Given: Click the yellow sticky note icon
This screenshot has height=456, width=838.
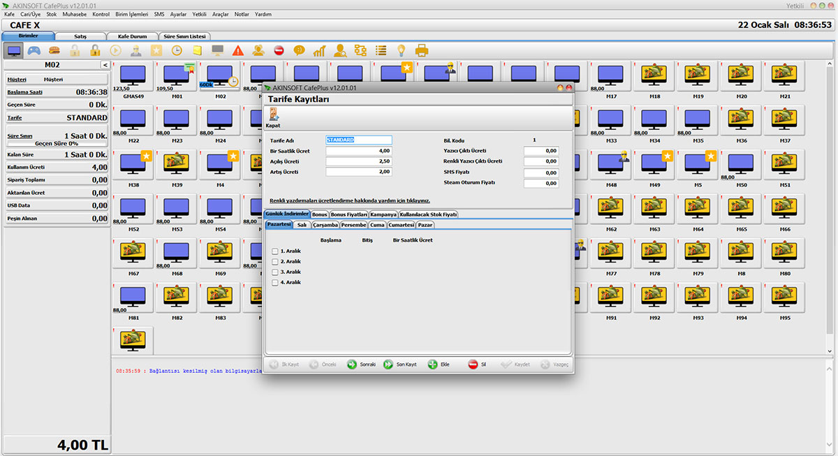Looking at the screenshot, I should coord(198,50).
